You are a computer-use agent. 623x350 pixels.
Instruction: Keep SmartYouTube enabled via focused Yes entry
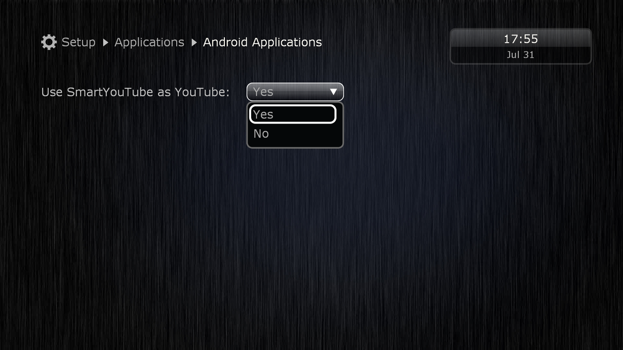pos(293,114)
